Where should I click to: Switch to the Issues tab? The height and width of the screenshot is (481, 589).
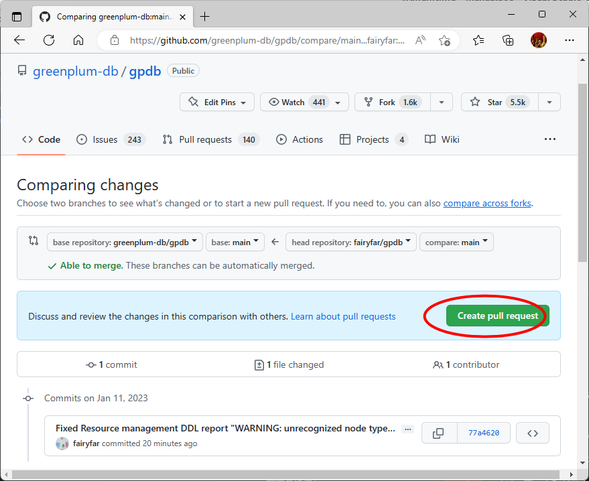pos(111,140)
